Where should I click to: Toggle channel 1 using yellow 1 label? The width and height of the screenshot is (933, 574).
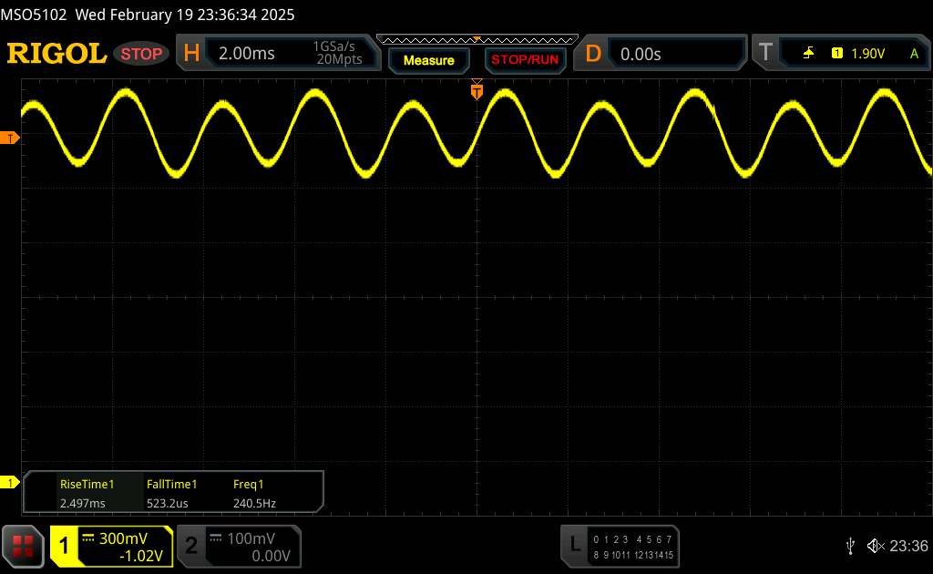(x=64, y=546)
